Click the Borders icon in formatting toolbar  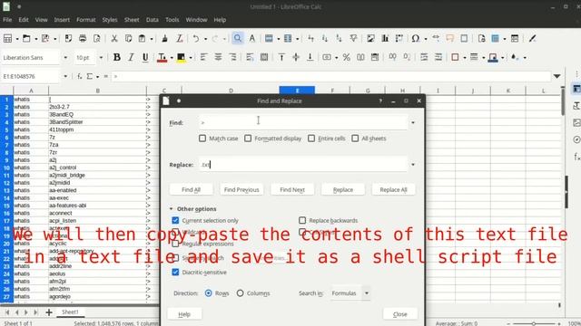coord(455,57)
